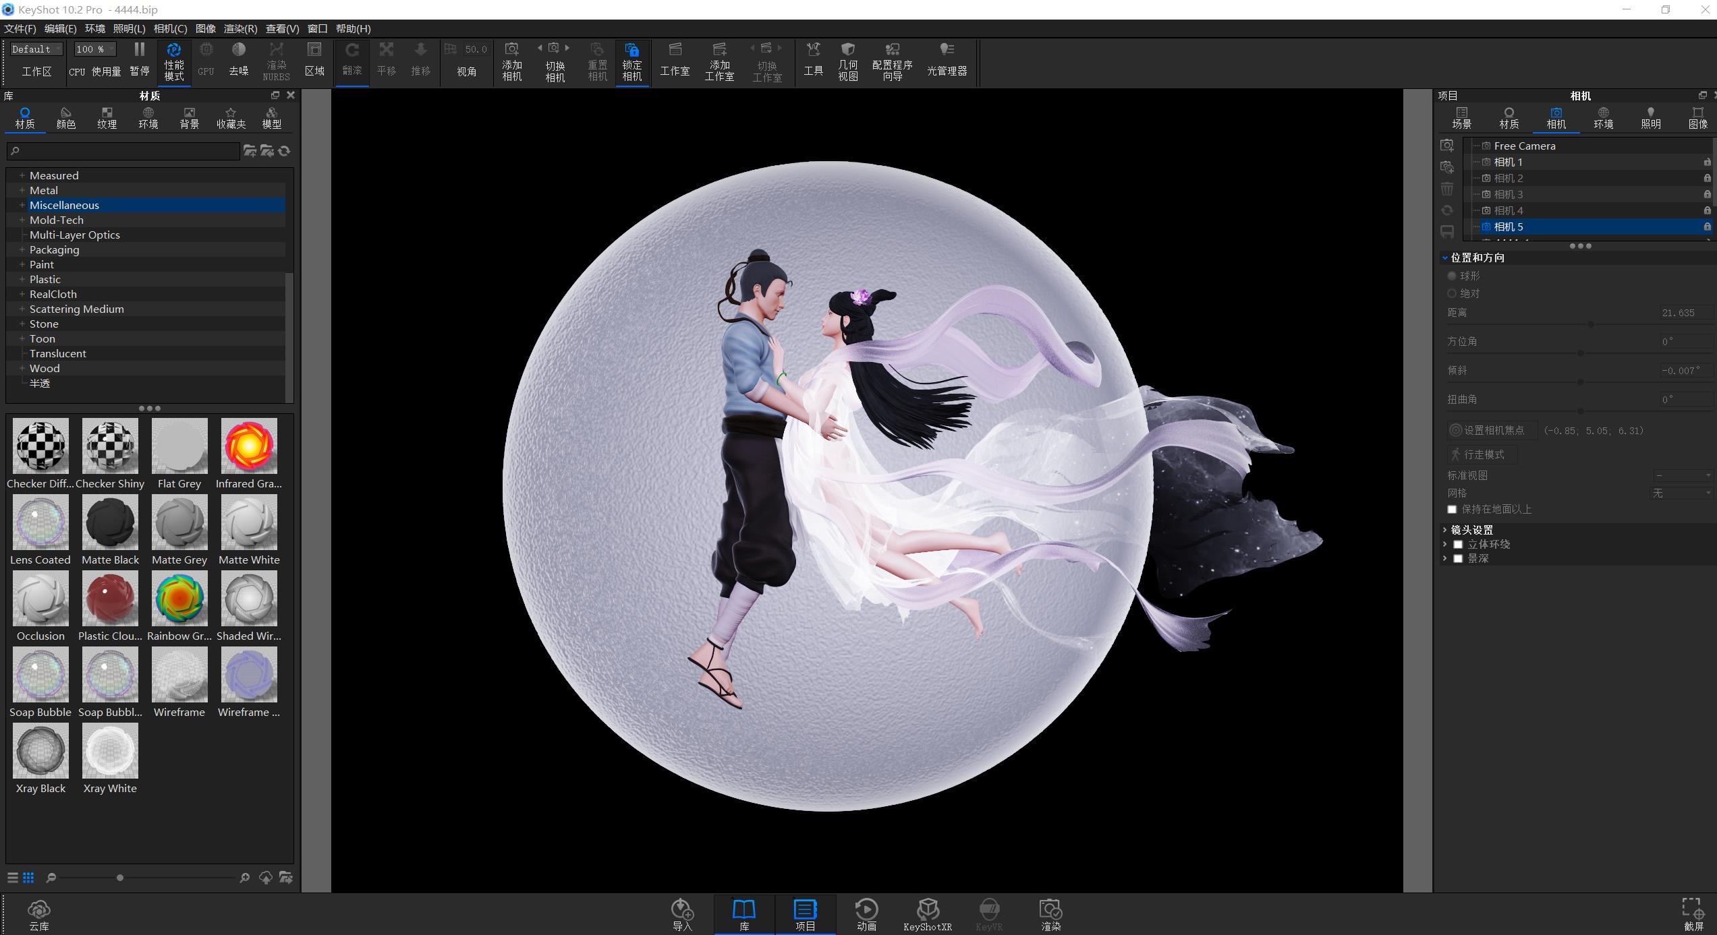Open the KeyShotXR icon

point(928,909)
